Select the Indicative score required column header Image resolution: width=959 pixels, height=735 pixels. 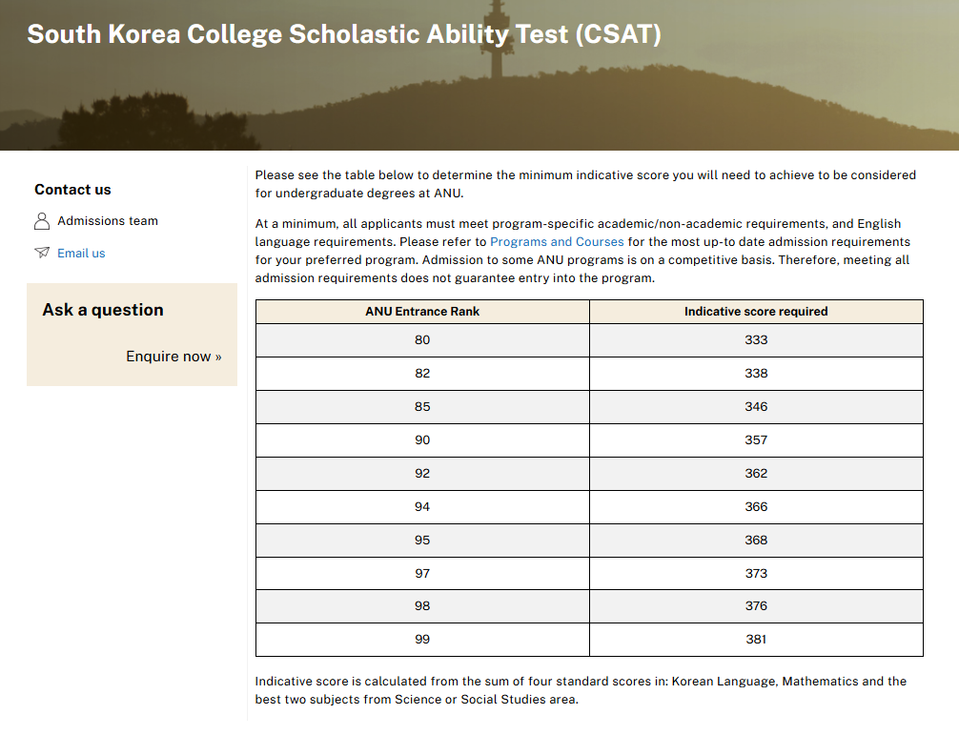point(756,312)
